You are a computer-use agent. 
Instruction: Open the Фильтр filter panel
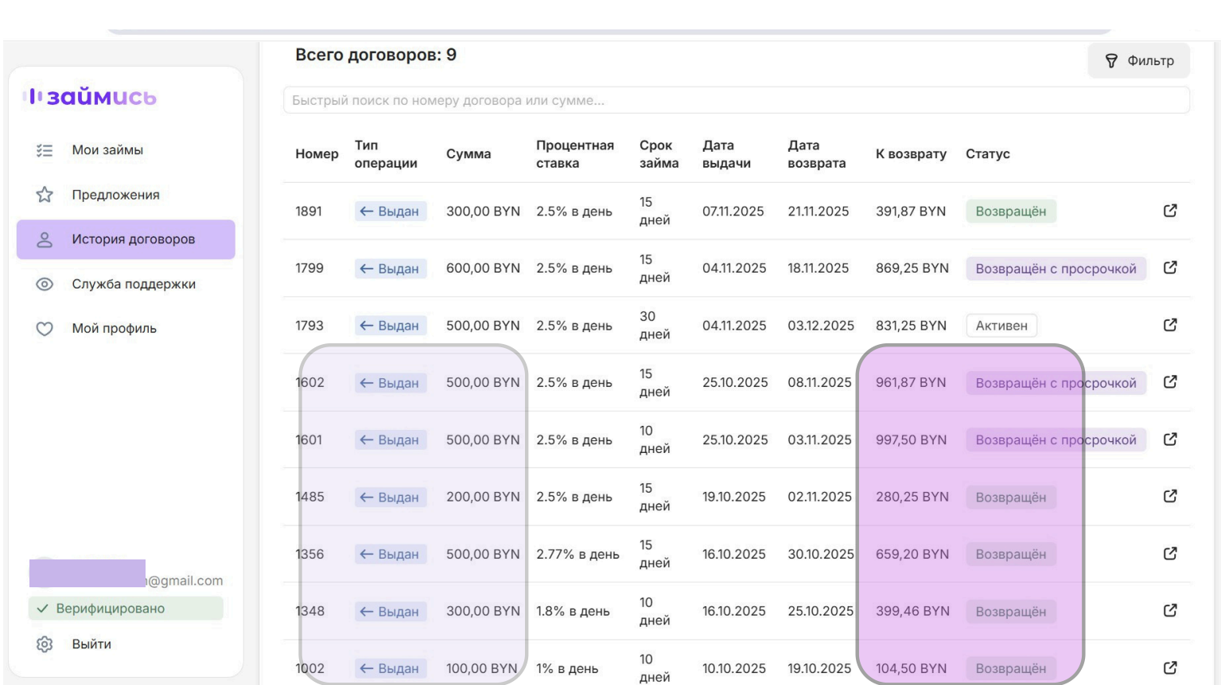(1138, 61)
